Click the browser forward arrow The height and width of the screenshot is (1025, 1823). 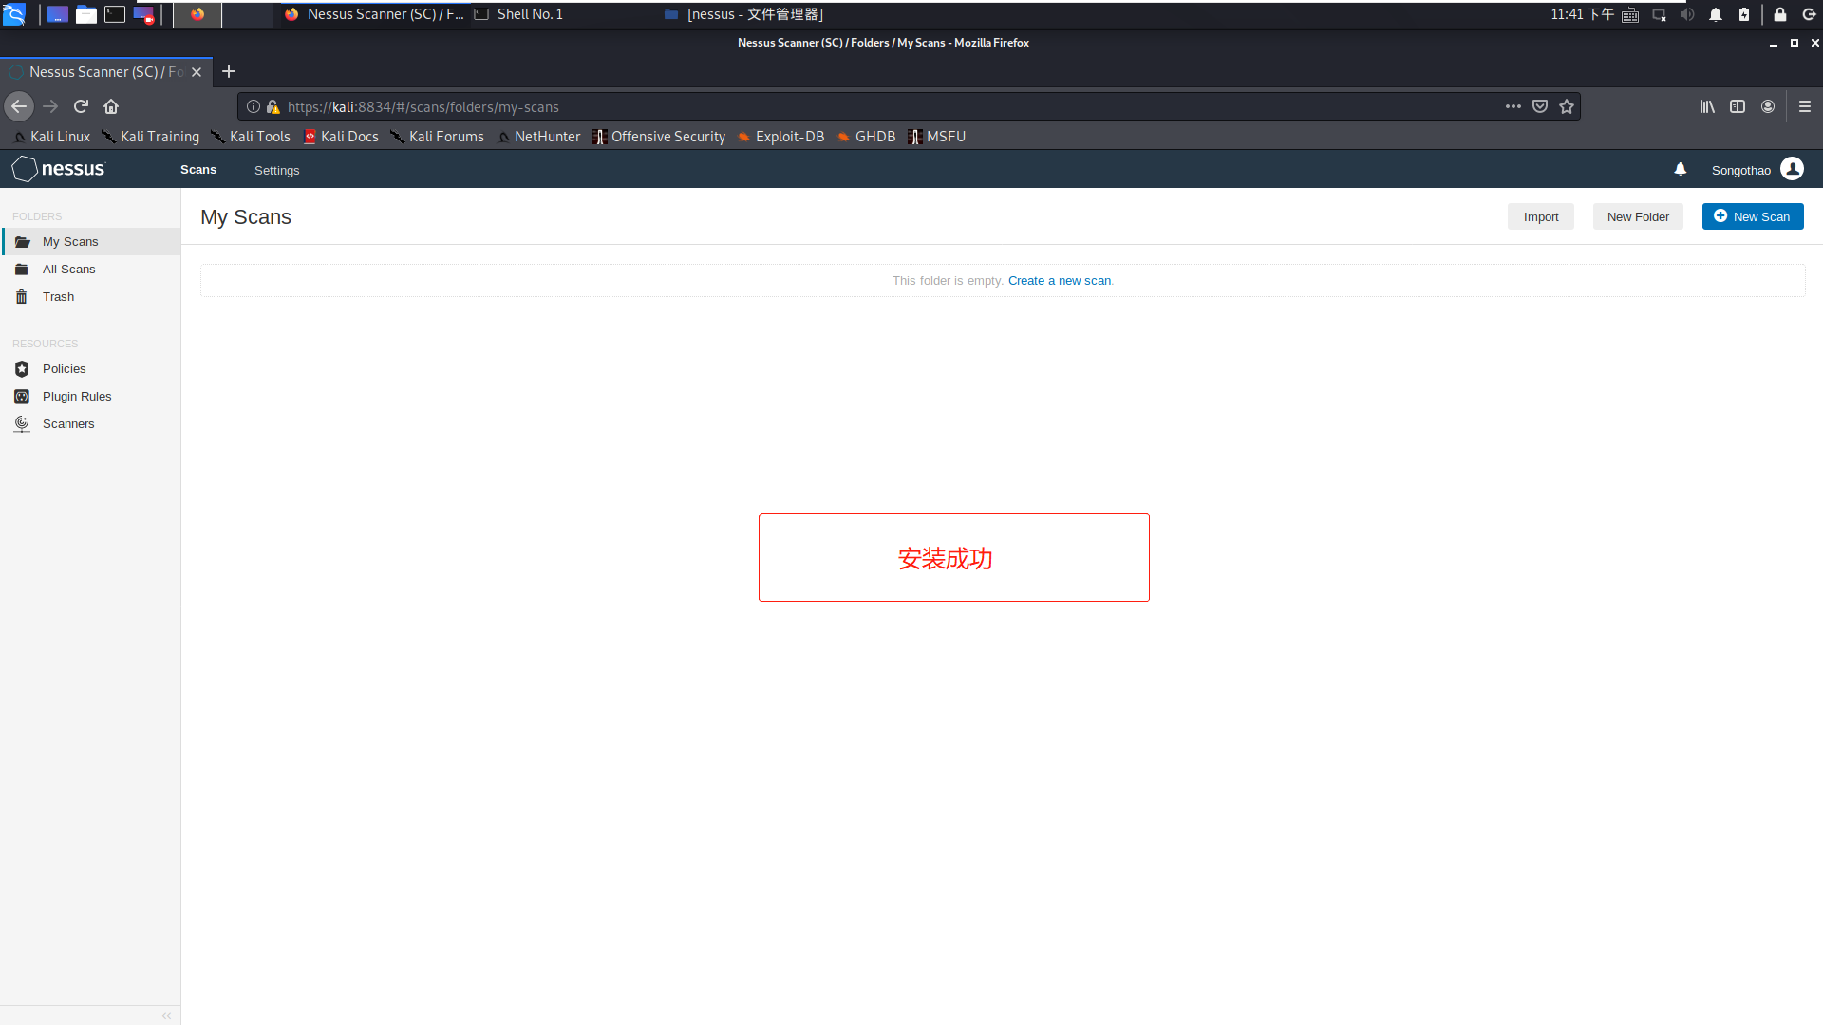(50, 106)
